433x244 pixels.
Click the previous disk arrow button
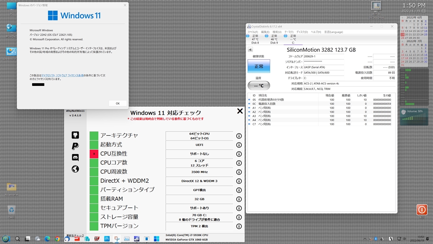pyautogui.click(x=250, y=50)
